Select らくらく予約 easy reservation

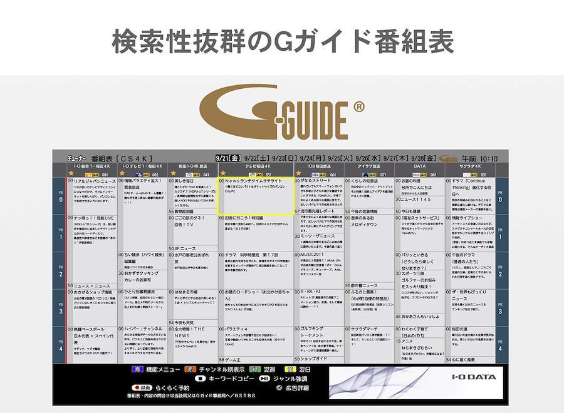[x=172, y=388]
